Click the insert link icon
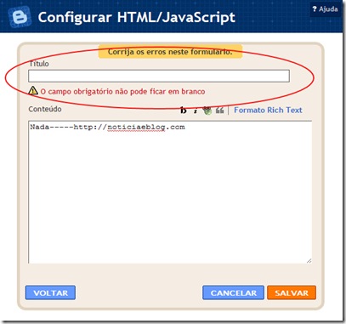This screenshot has width=346, height=324. click(x=207, y=111)
